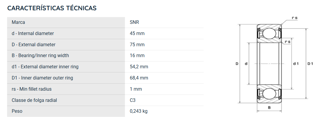
Task: Select rs - Min fillet radius label
Action: point(32,89)
